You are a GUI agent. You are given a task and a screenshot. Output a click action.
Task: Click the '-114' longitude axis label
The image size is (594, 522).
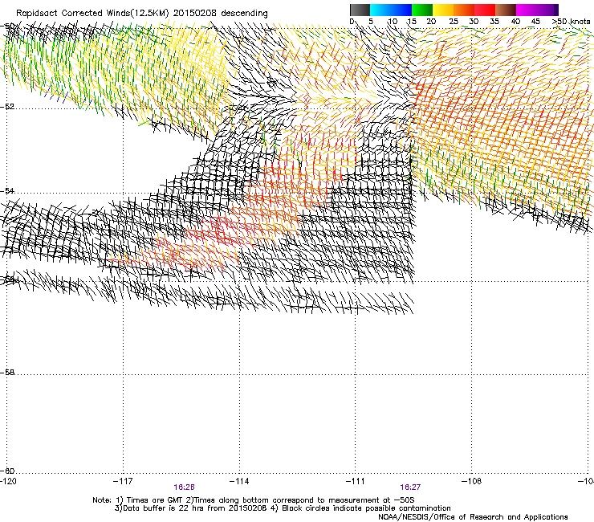tap(239, 481)
